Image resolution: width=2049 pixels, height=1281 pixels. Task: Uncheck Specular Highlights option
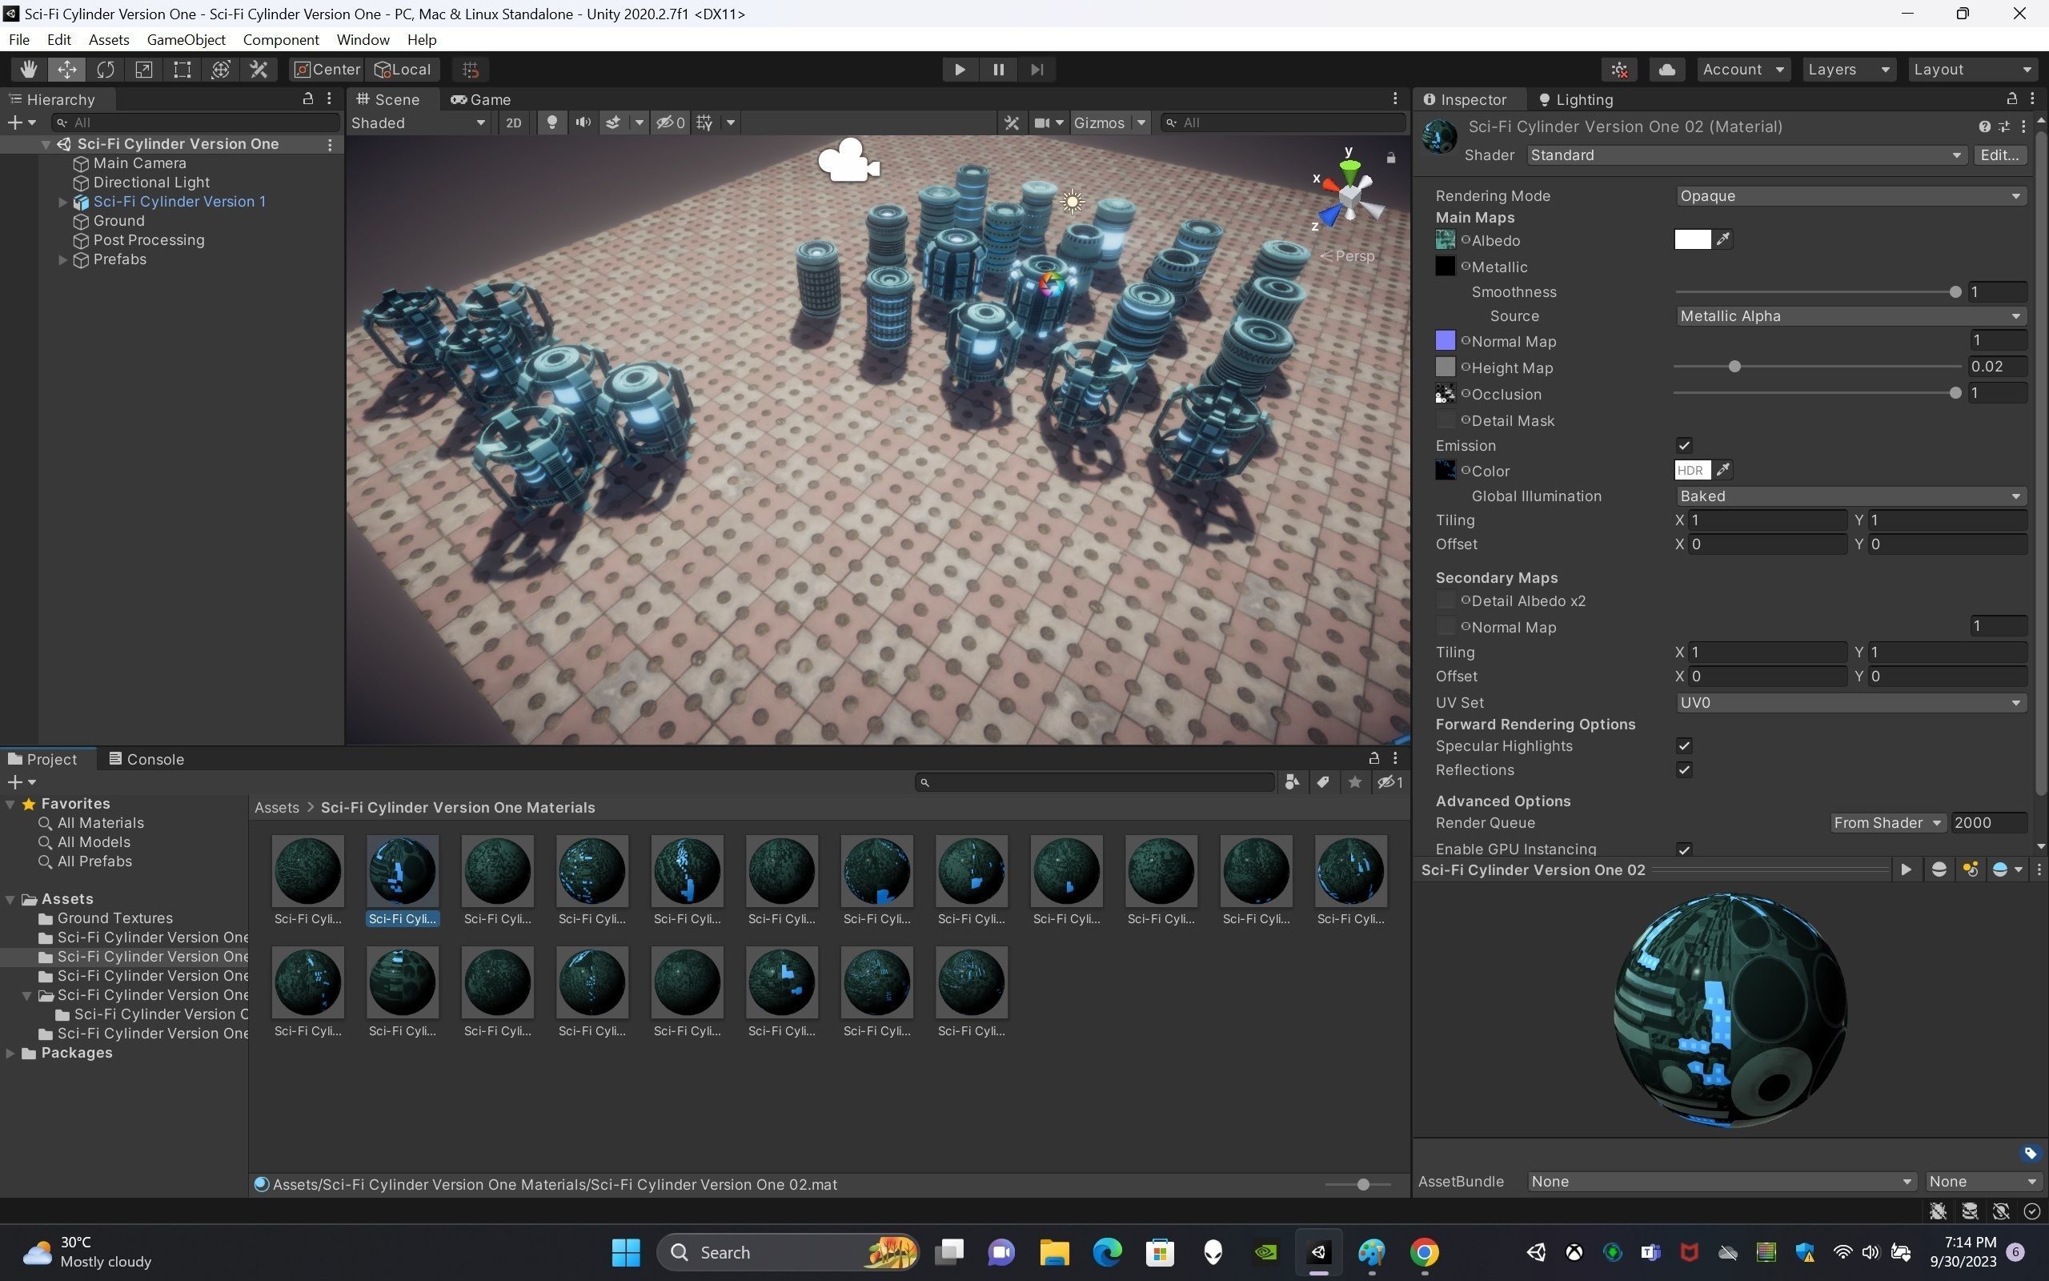[x=1683, y=746]
